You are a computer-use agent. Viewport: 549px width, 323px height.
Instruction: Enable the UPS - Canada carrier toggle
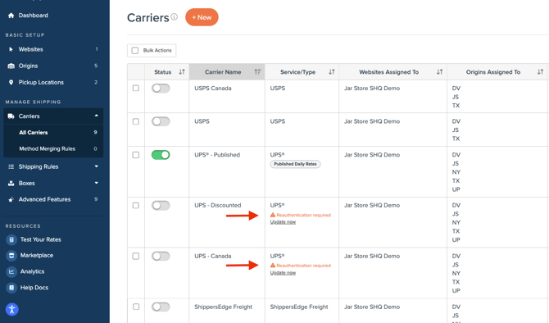click(161, 256)
